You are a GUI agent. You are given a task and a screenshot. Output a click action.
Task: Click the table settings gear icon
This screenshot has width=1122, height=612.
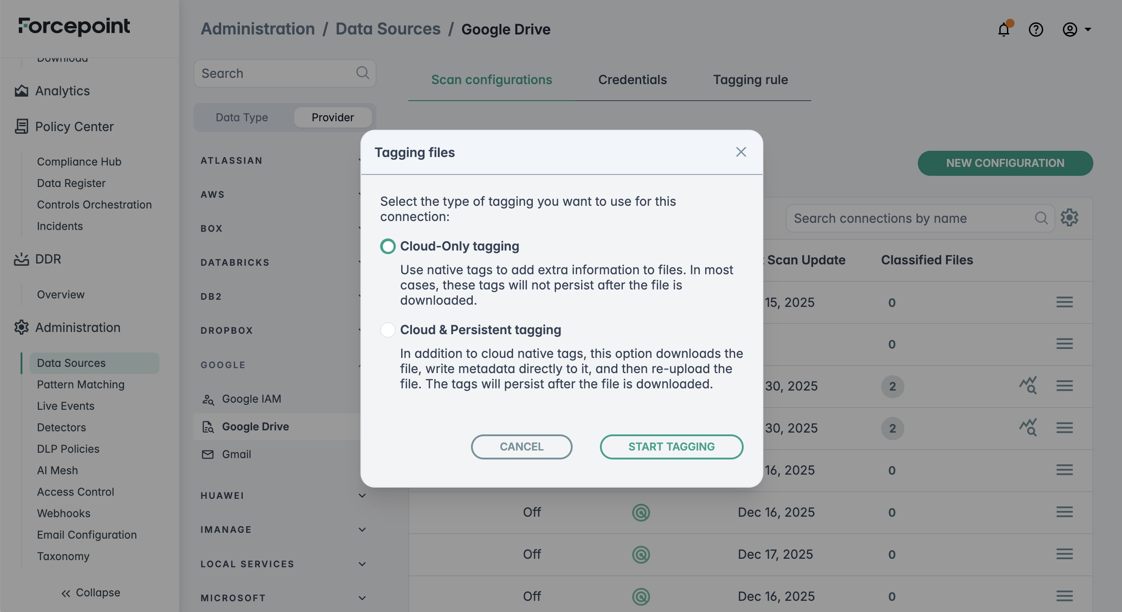click(x=1069, y=218)
